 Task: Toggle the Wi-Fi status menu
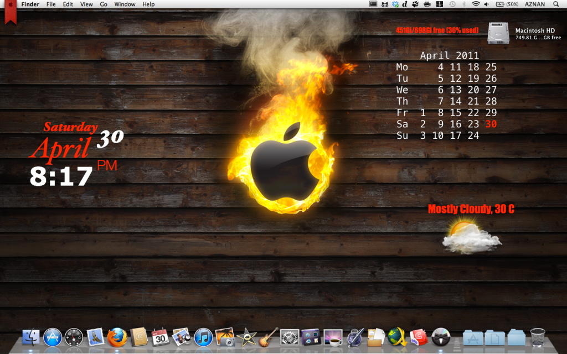(475, 4)
